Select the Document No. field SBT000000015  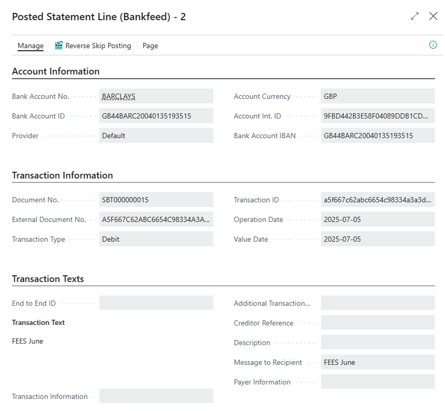point(156,200)
